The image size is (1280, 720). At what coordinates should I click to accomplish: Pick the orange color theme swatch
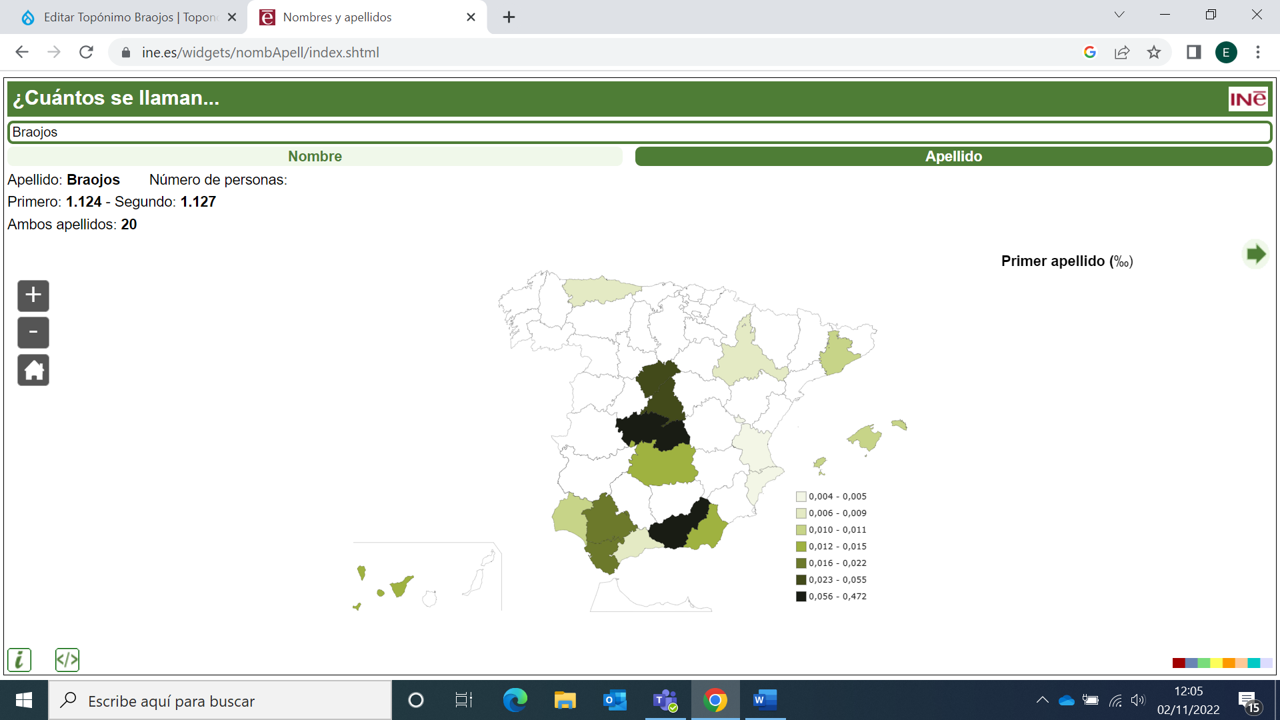coord(1229,663)
